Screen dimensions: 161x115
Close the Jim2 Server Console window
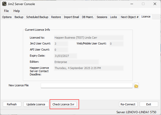pos(155,4)
